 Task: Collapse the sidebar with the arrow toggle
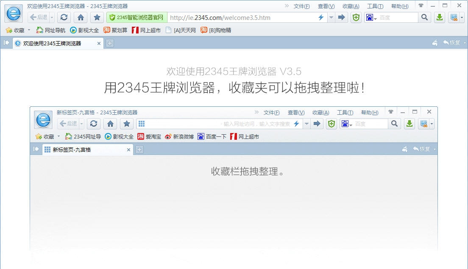(x=6, y=43)
